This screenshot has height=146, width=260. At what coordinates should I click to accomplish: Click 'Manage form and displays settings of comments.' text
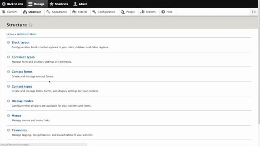click(x=41, y=62)
